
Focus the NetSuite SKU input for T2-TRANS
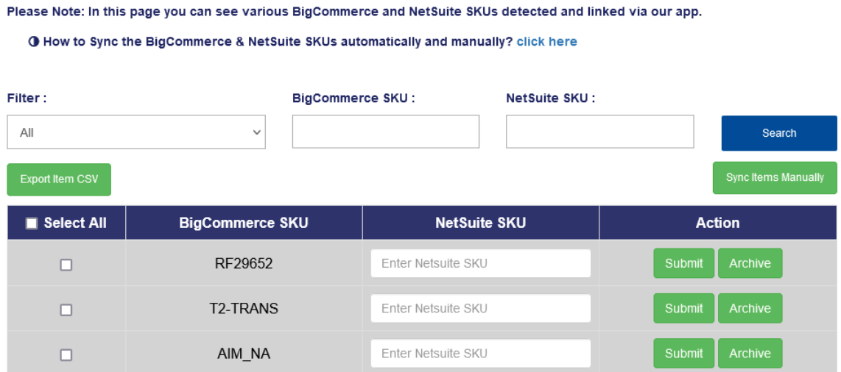click(480, 308)
